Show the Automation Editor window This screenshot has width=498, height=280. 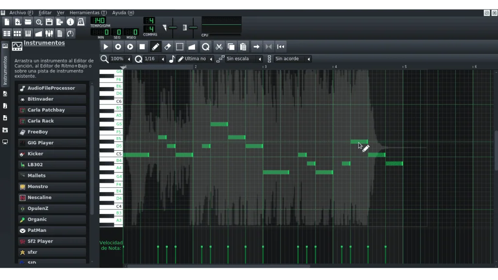pos(39,34)
